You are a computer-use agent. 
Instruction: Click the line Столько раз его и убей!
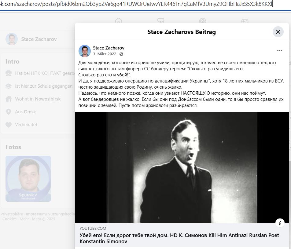(x=105, y=75)
